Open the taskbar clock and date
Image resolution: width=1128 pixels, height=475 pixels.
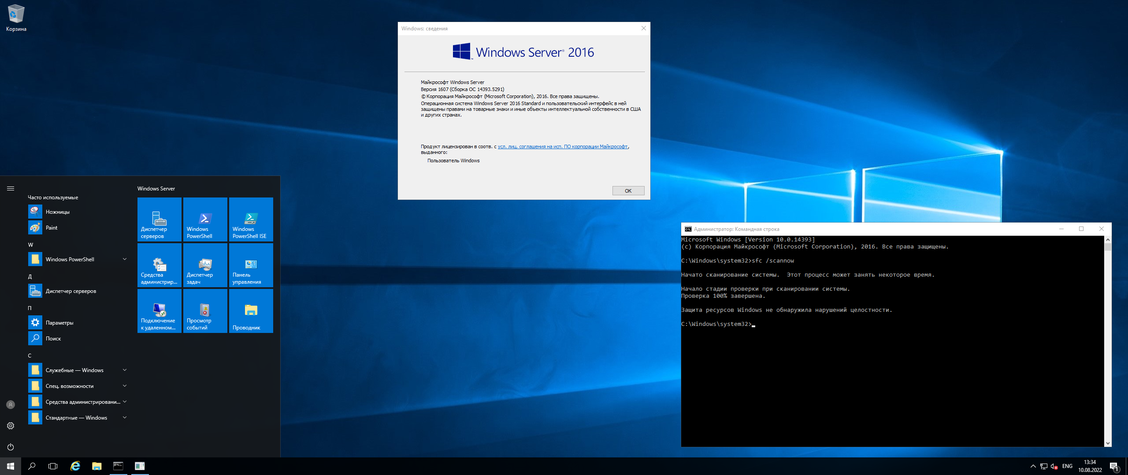[1090, 466]
